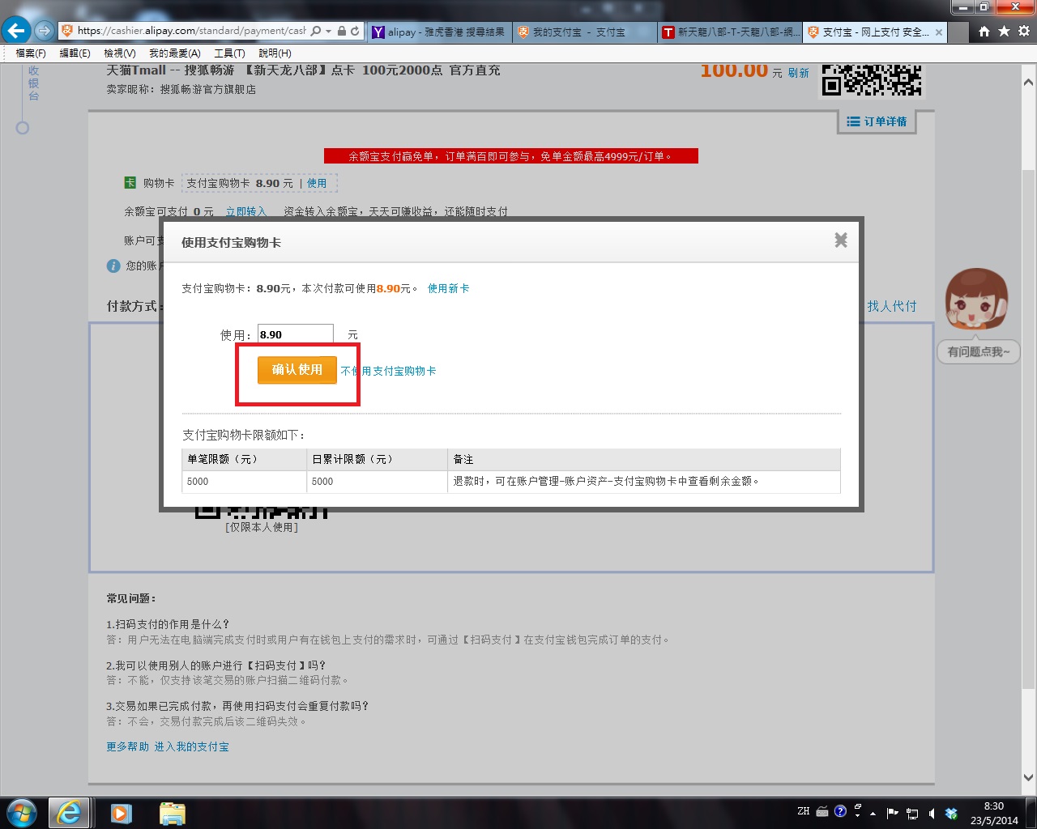Open the 說明(H) menu
Image resolution: width=1037 pixels, height=829 pixels.
(275, 53)
